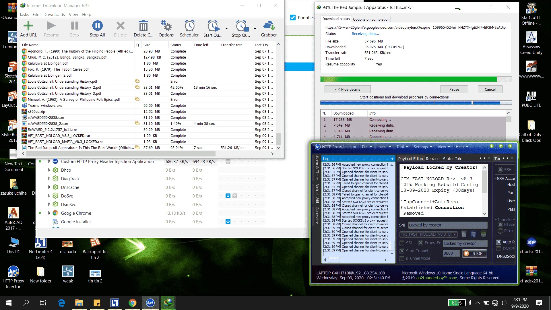Toggle the SSL checkbox in Injector
This screenshot has height=310, width=551.
click(402, 243)
